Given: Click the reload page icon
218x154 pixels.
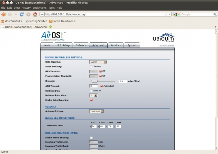Looking at the screenshot, I should pyautogui.click(x=22, y=14).
